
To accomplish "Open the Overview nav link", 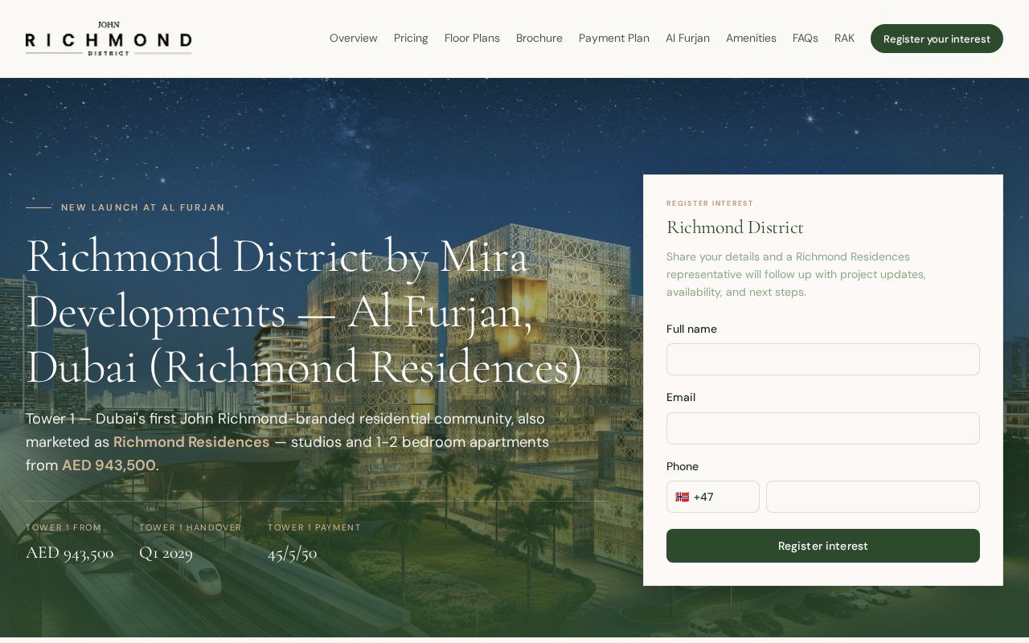I will point(354,38).
